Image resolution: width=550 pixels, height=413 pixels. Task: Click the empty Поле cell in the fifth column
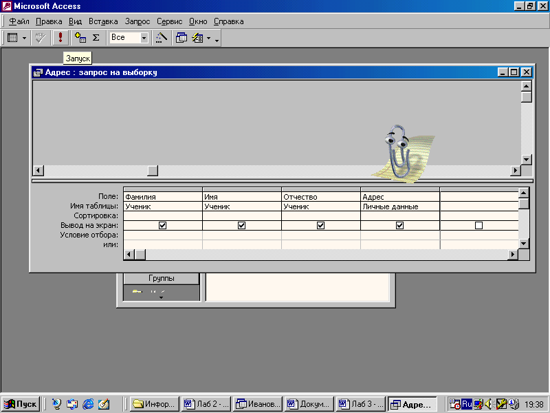(x=479, y=197)
